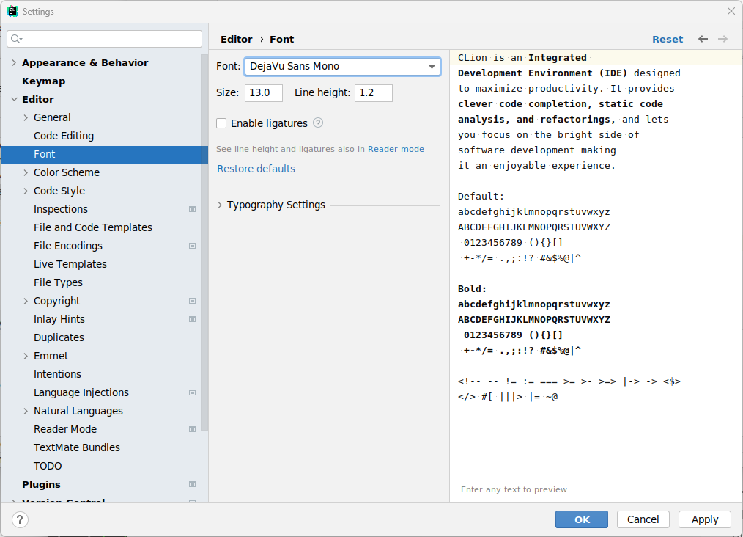743x537 pixels.
Task: Click Restore defaults link
Action: click(256, 169)
